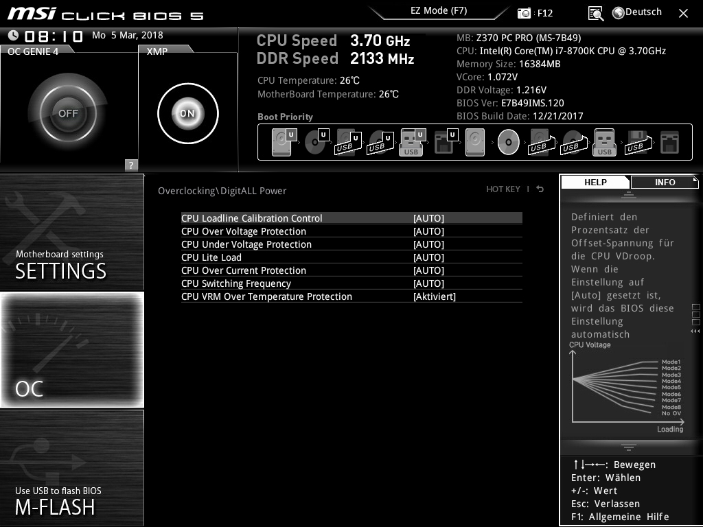
Task: Open CPU Under Voltage Protection [AUTO] value
Action: (x=428, y=244)
